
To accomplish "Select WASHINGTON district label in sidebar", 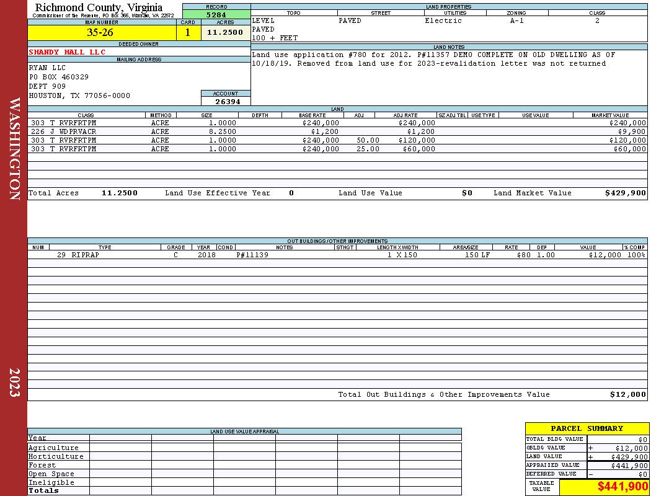I will coord(14,149).
